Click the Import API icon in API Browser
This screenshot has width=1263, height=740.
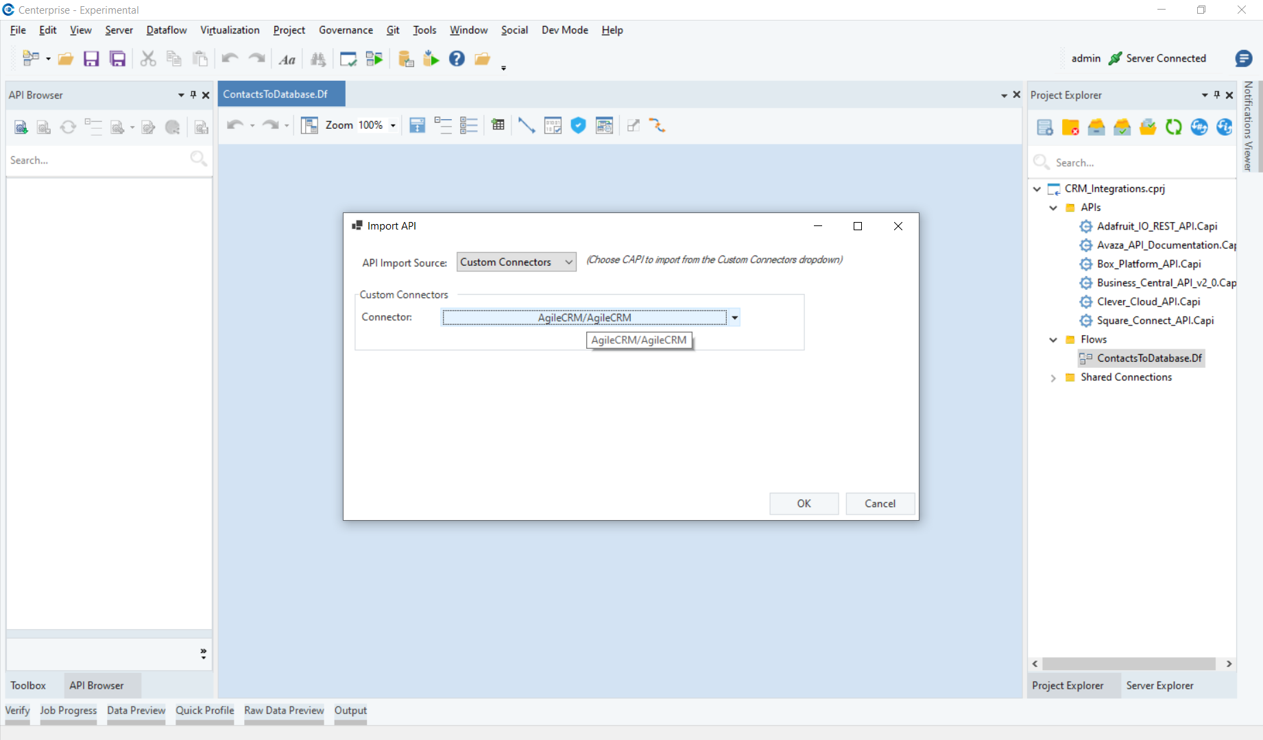(x=21, y=127)
